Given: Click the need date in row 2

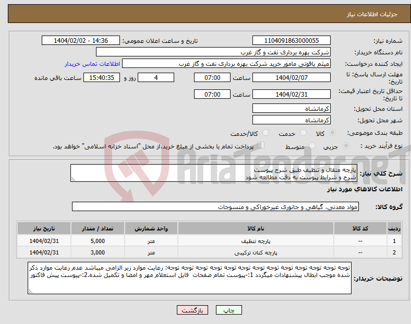Looking at the screenshot, I should 44,252.
